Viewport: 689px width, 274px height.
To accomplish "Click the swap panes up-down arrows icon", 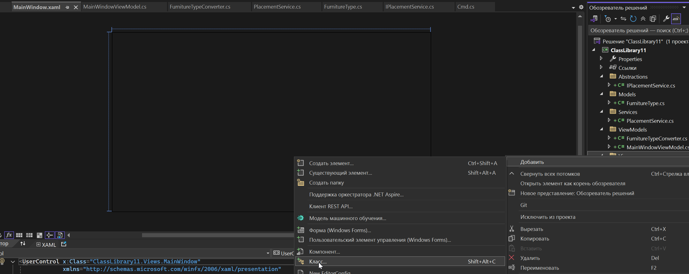I will pos(23,243).
